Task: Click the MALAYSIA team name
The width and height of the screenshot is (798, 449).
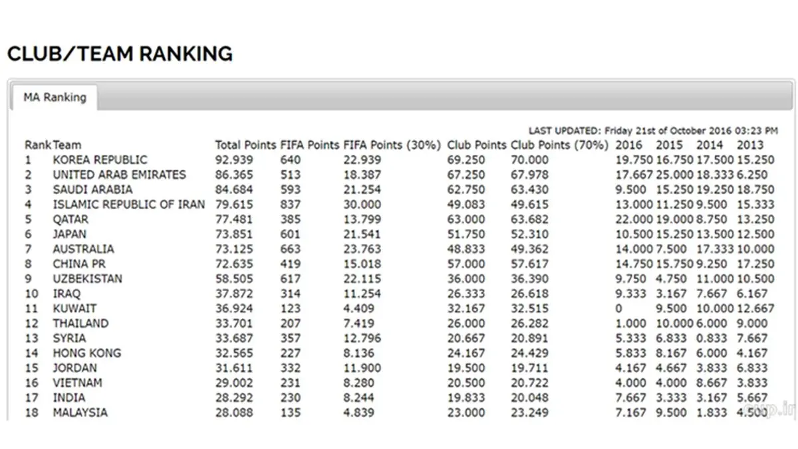Action: [80, 412]
